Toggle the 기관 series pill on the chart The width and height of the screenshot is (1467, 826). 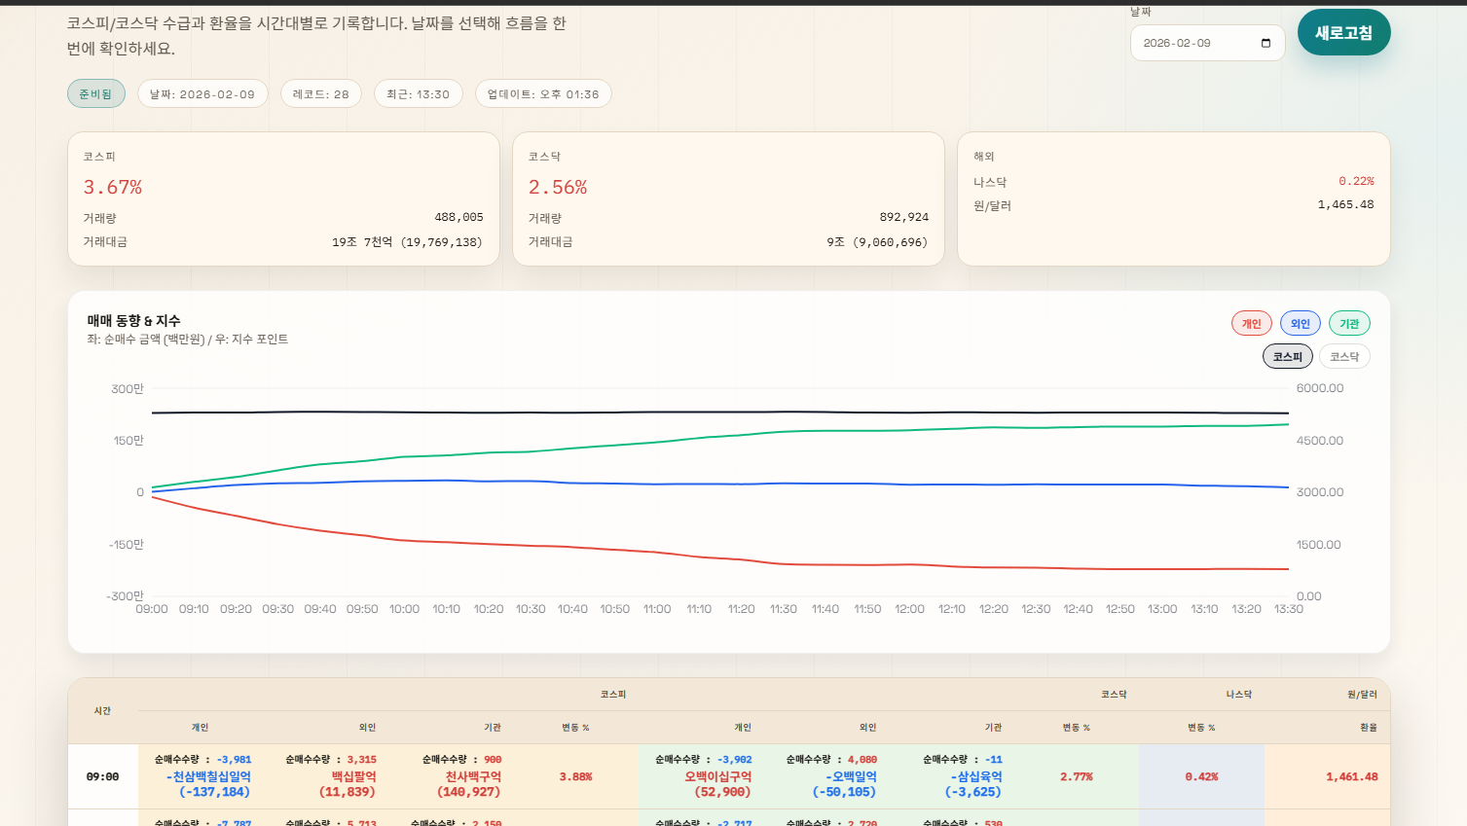tap(1349, 324)
